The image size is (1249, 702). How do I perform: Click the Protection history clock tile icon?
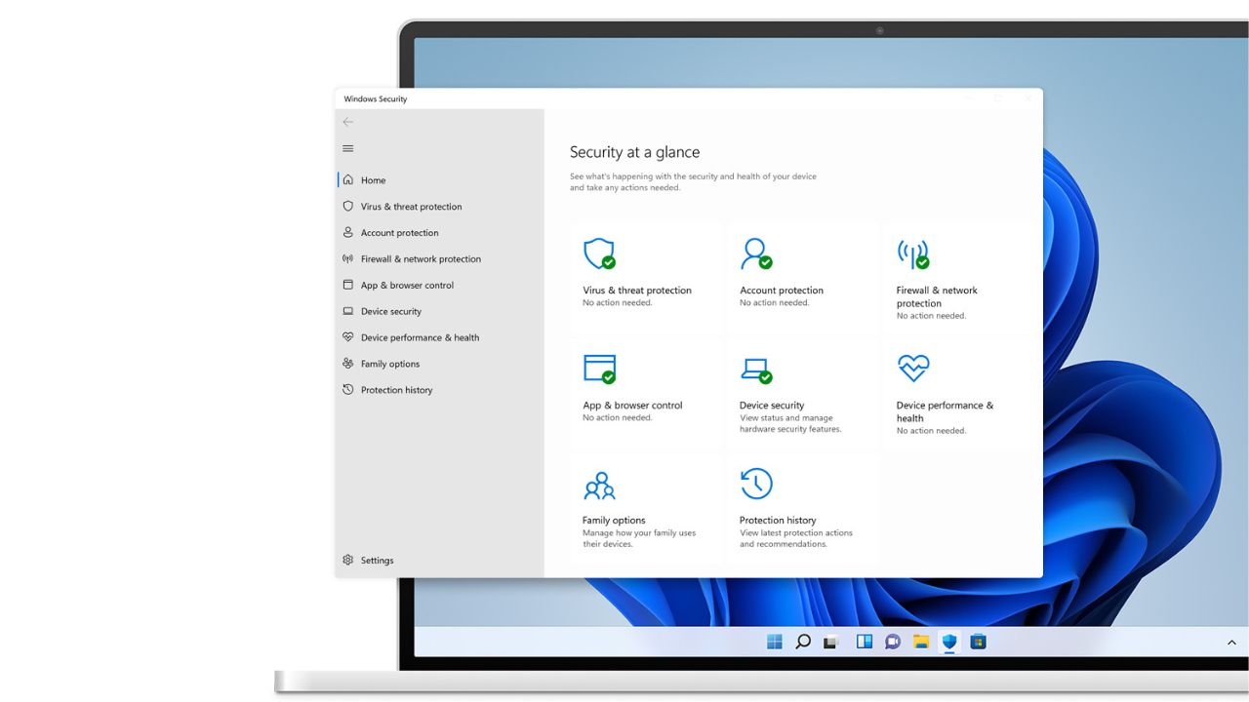(x=756, y=484)
